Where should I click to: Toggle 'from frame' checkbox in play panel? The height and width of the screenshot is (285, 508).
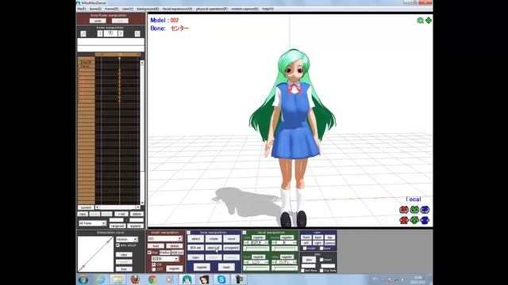tap(302, 271)
